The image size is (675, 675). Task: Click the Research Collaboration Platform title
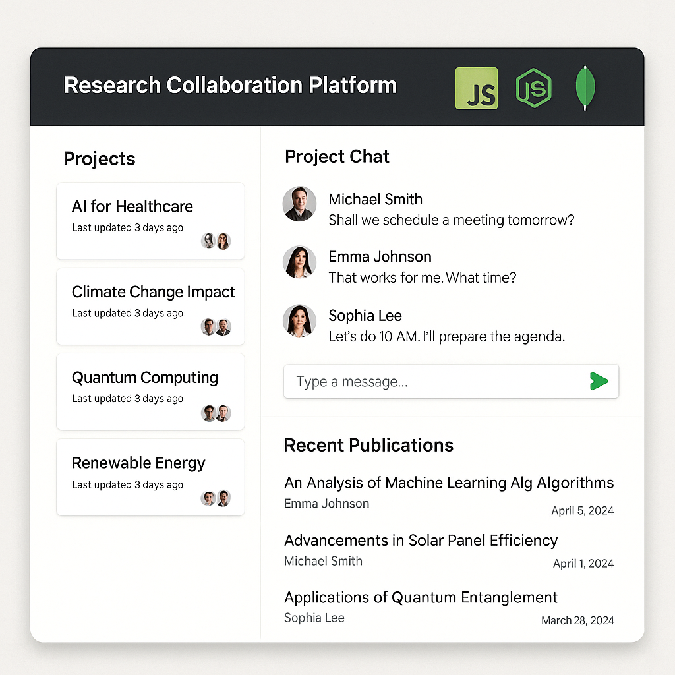pyautogui.click(x=229, y=85)
